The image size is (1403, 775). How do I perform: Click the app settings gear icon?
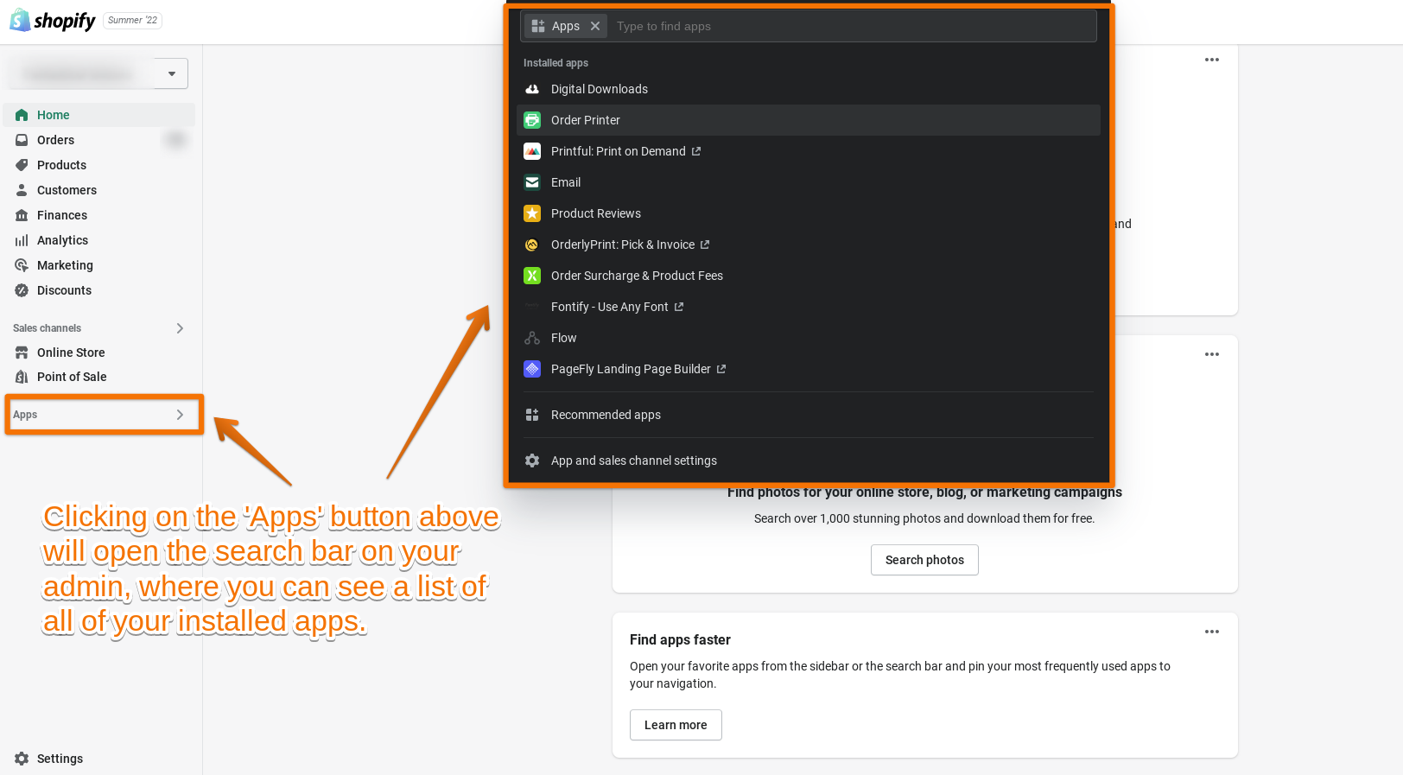[532, 461]
